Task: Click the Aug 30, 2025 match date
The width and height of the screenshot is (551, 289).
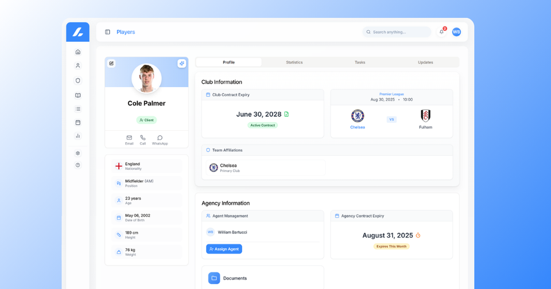Action: [x=383, y=99]
